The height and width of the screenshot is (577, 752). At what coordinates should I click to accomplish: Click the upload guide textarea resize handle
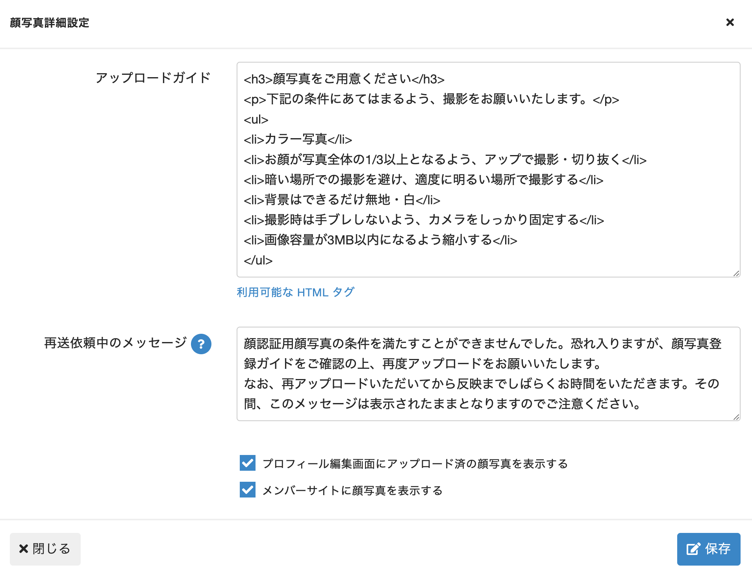[736, 274]
